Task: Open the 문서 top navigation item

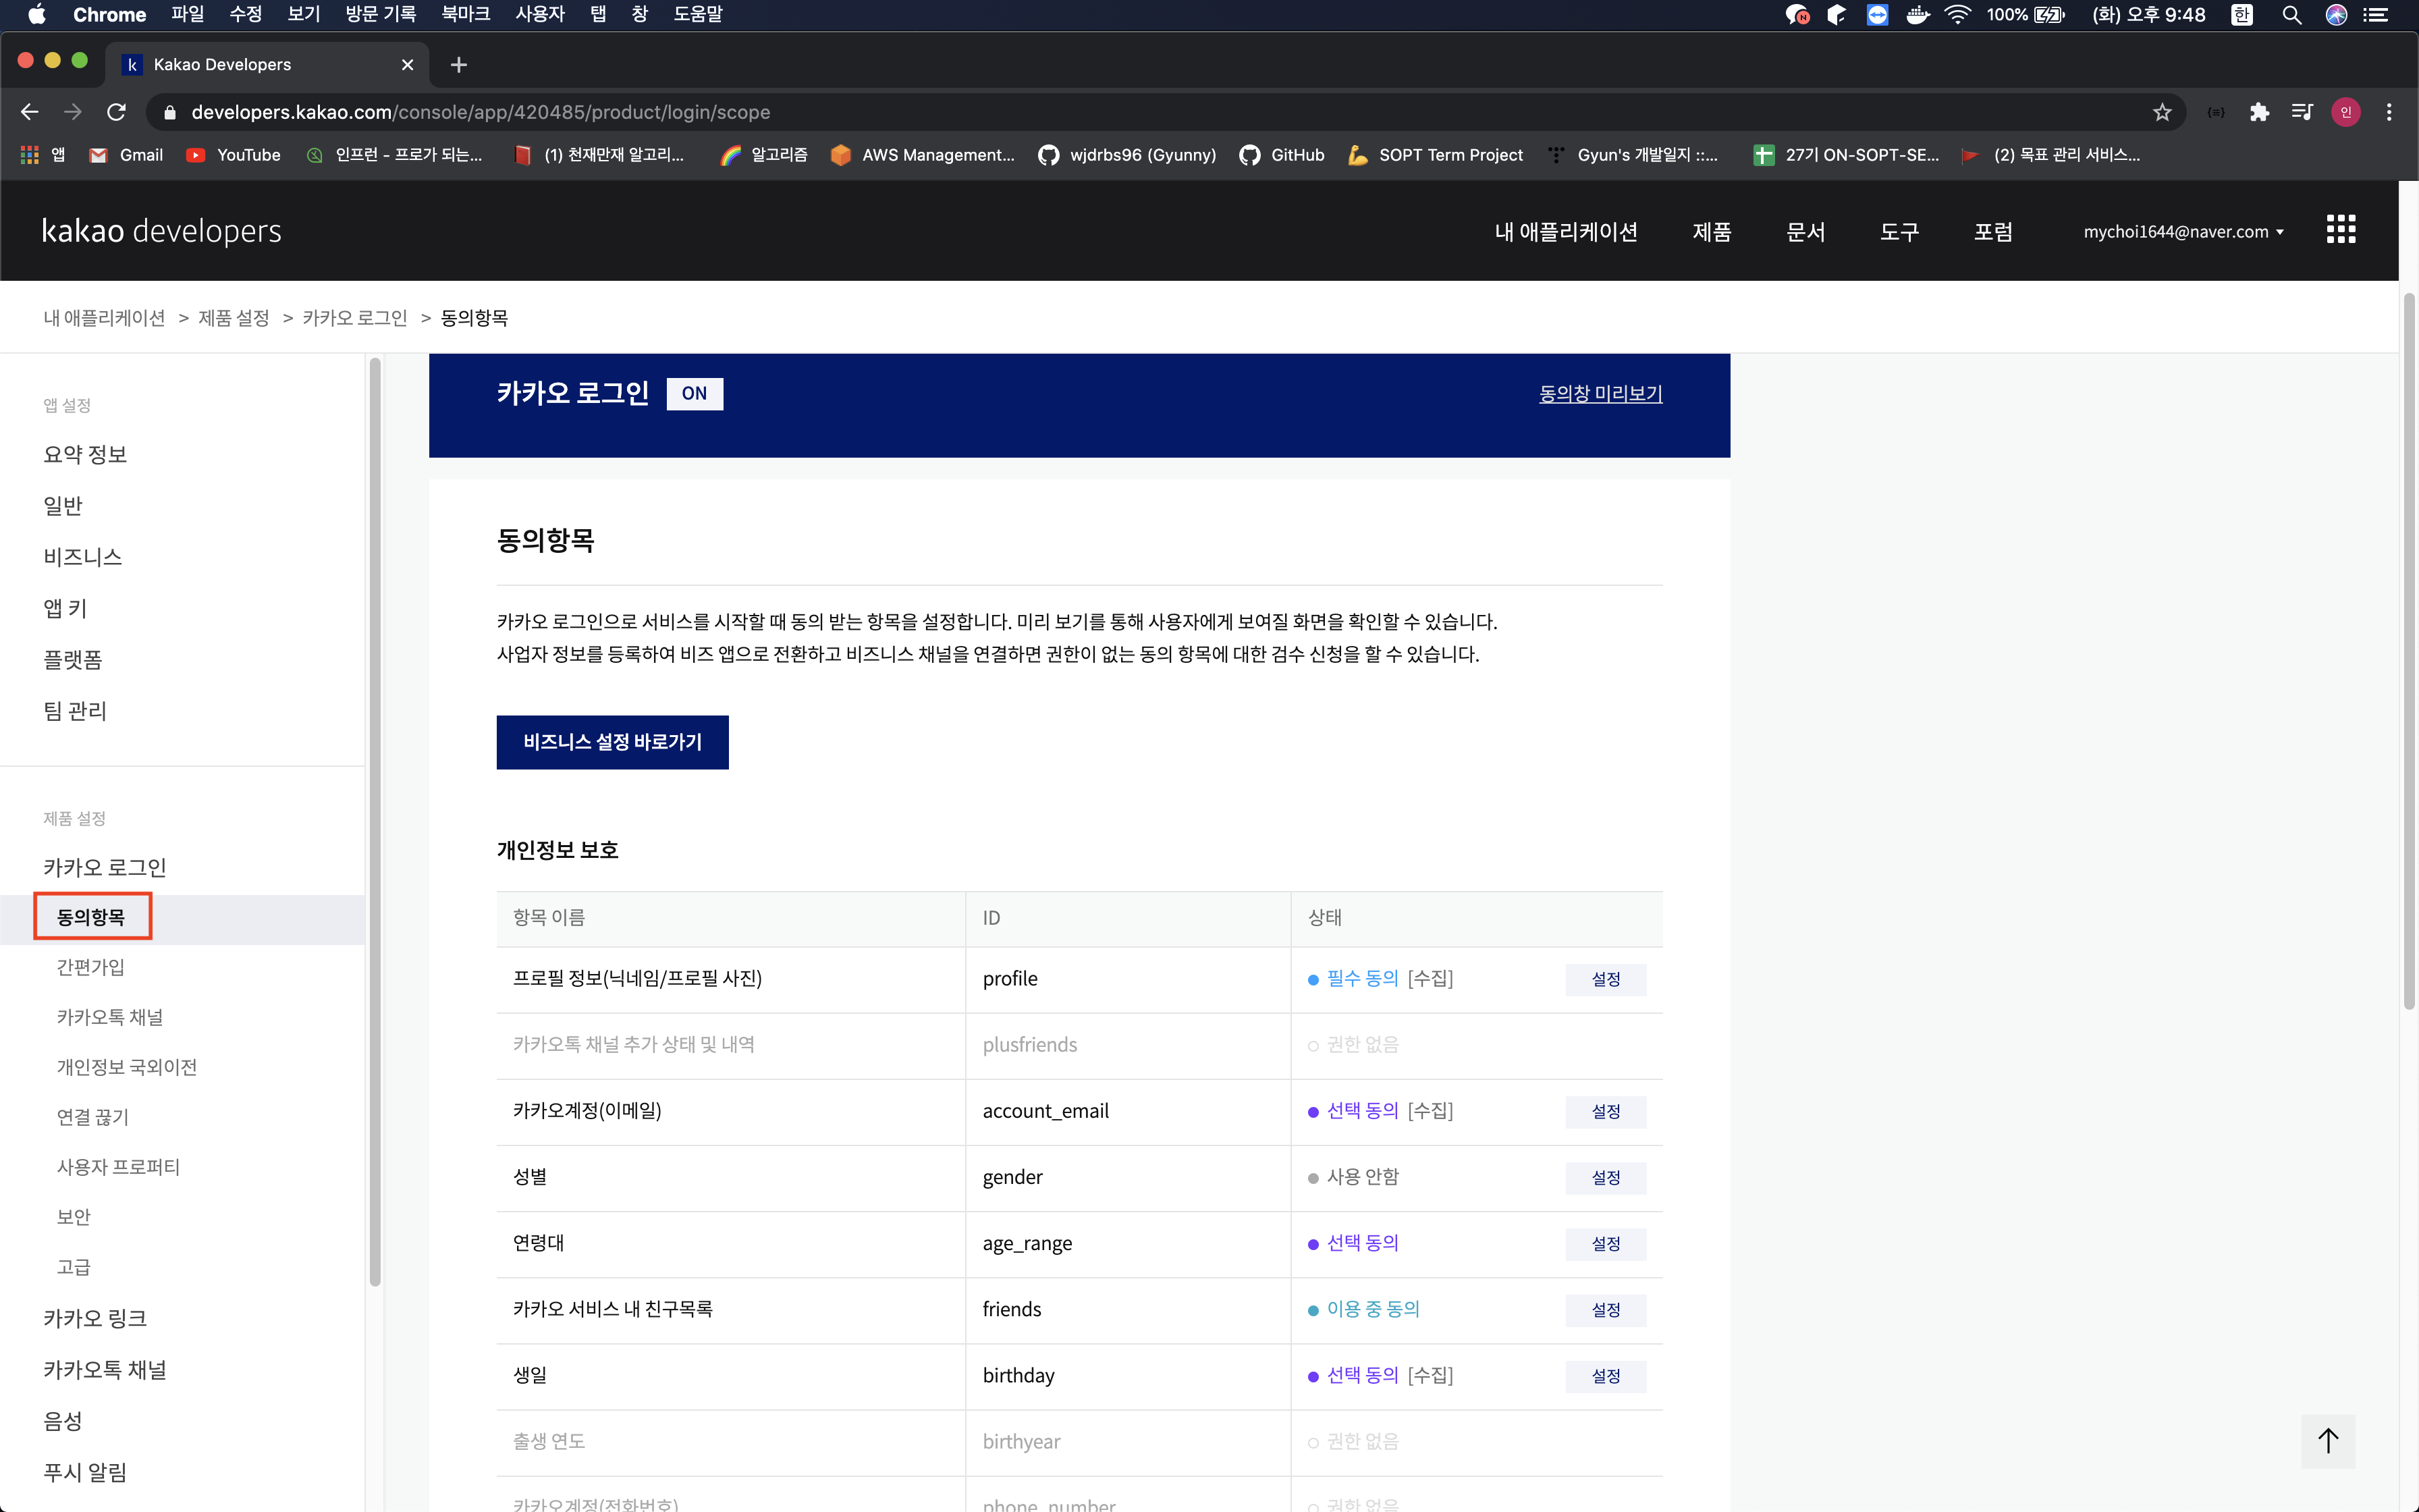Action: (x=1805, y=232)
